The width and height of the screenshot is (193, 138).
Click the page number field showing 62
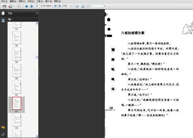pyautogui.click(x=37, y=6)
